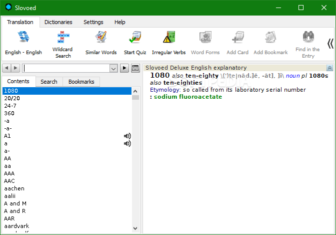Image resolution: width=336 pixels, height=235 pixels.
Task: Select entry AAR
Action: pos(67,218)
